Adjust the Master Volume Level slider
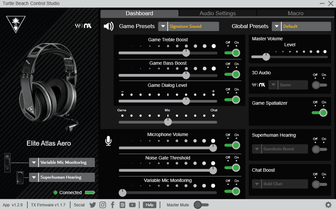This screenshot has height=210, width=336. [x=266, y=56]
